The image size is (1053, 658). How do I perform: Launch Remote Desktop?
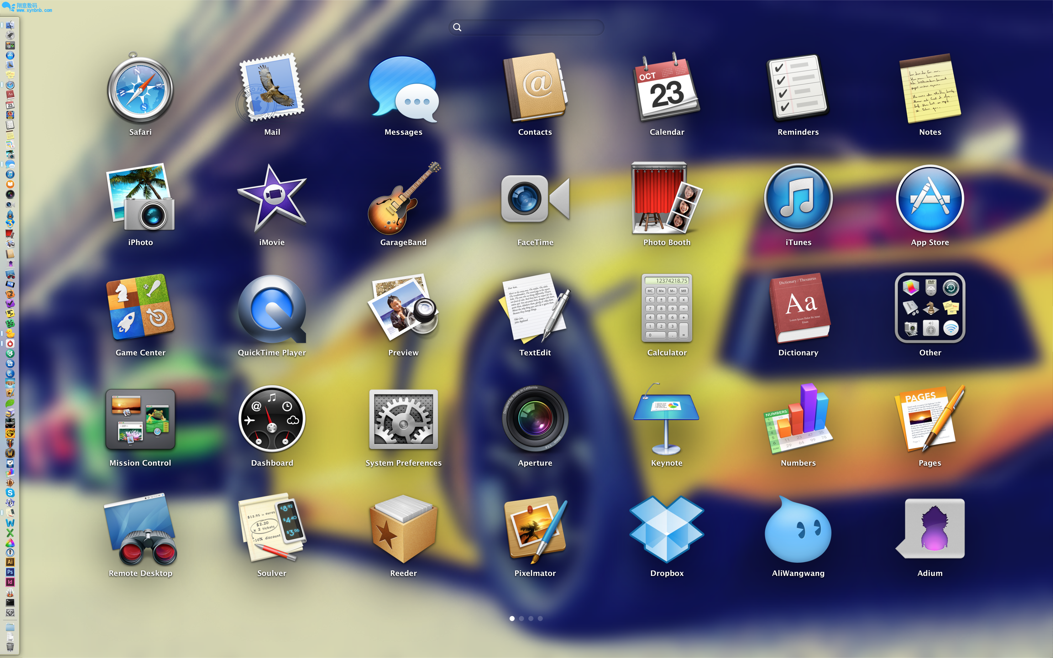[x=140, y=529]
